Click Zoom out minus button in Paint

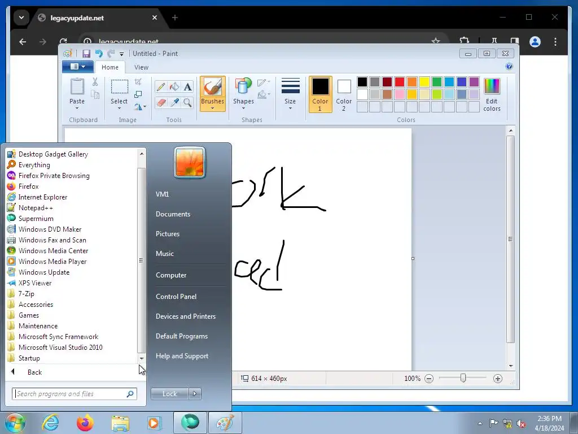tap(429, 379)
